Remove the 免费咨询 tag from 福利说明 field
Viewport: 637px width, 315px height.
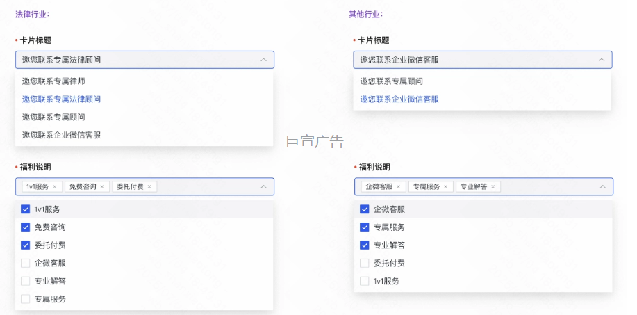[102, 186]
